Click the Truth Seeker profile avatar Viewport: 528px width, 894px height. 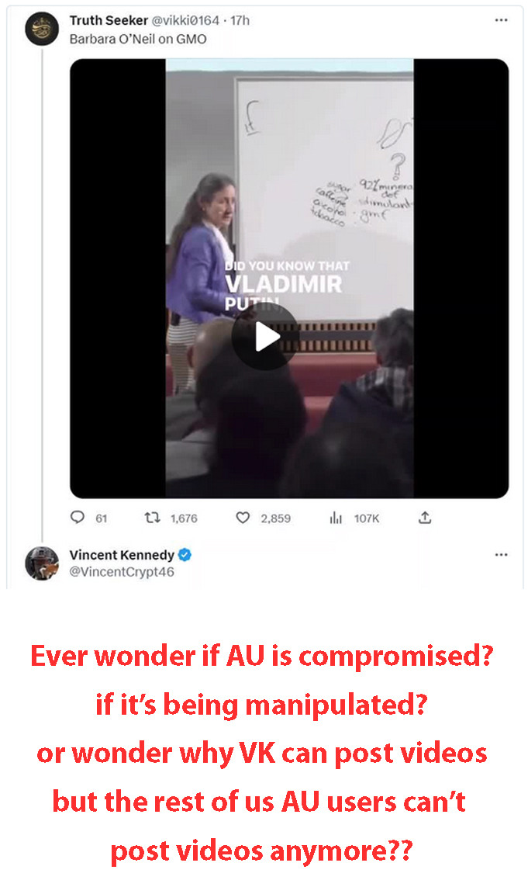click(42, 29)
